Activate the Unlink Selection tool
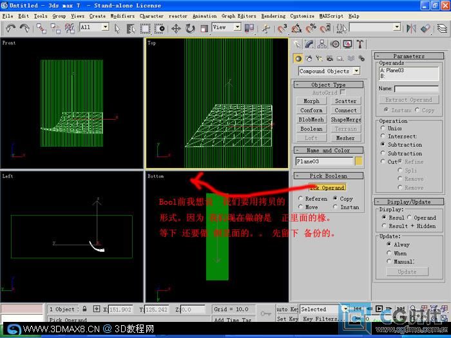 pos(55,28)
